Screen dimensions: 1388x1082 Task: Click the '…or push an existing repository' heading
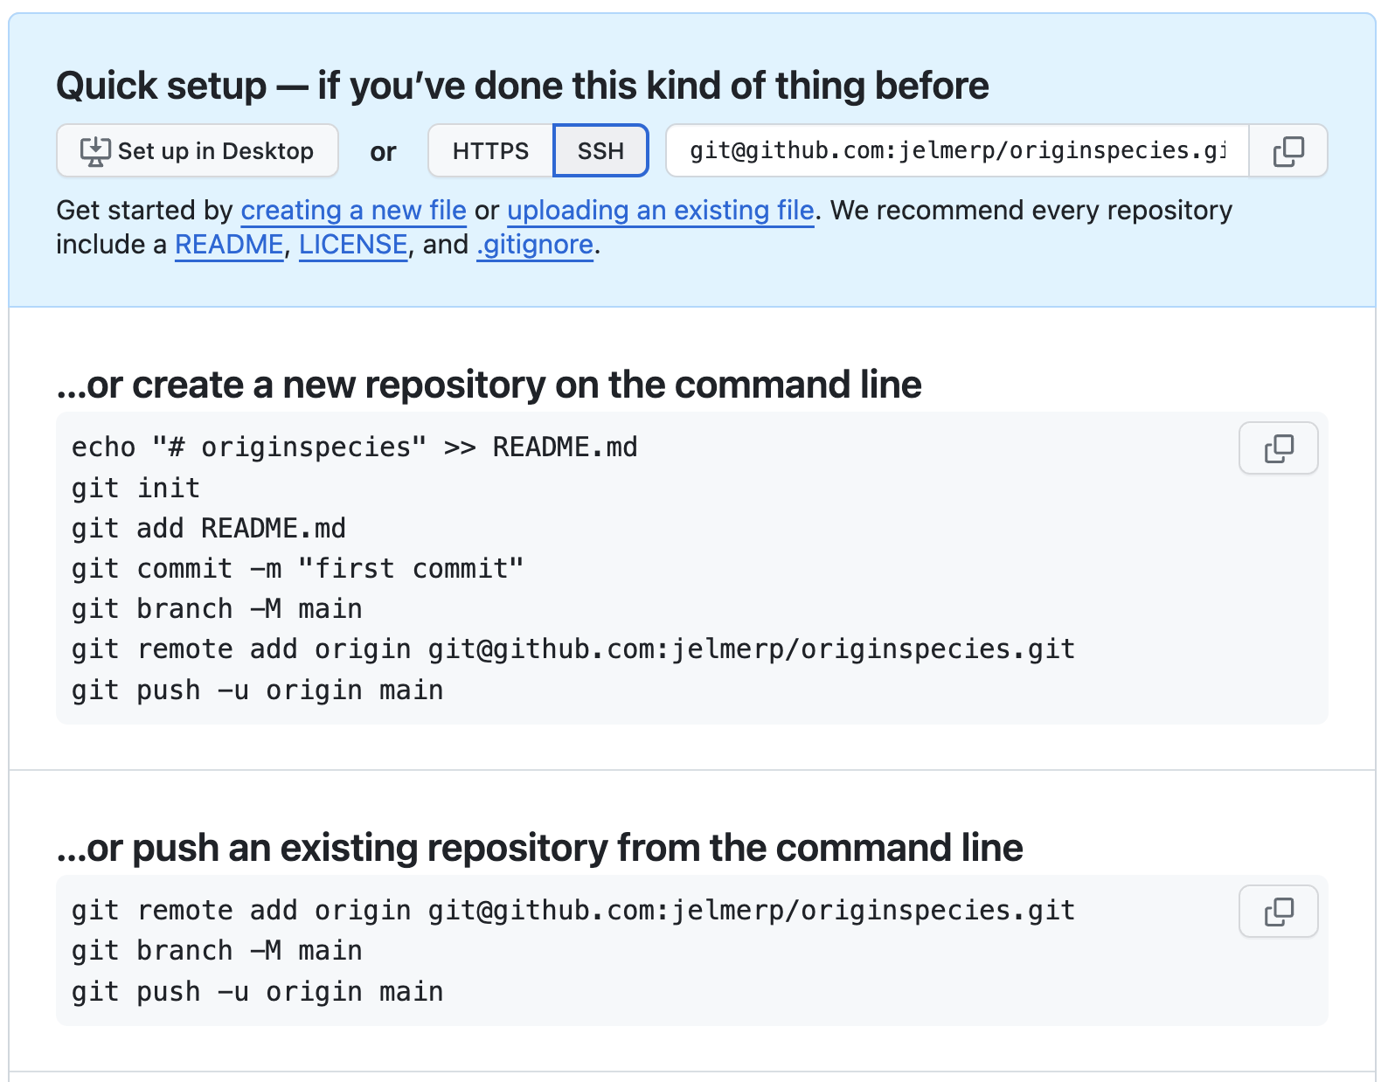(539, 849)
